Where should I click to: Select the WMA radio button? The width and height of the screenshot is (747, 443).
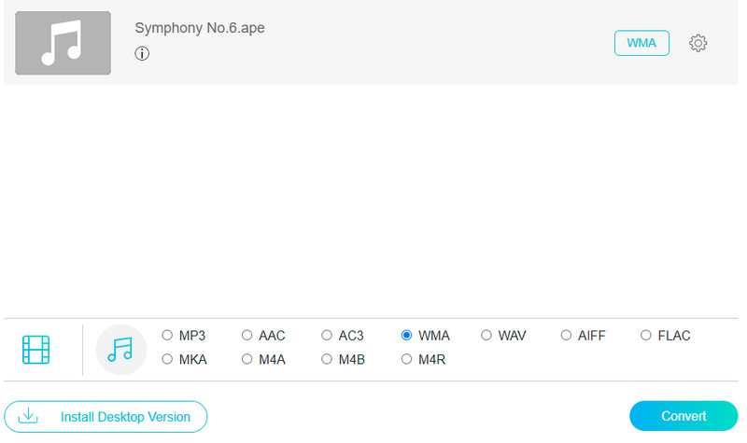point(407,336)
